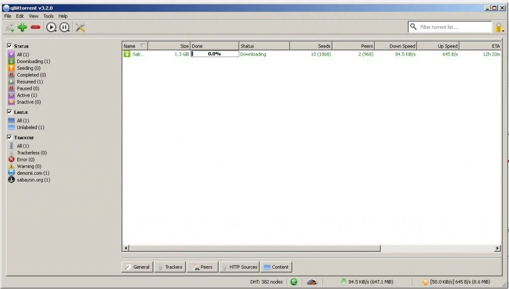The height and width of the screenshot is (289, 509).
Task: Toggle the Labels section checkbox
Action: click(x=9, y=112)
